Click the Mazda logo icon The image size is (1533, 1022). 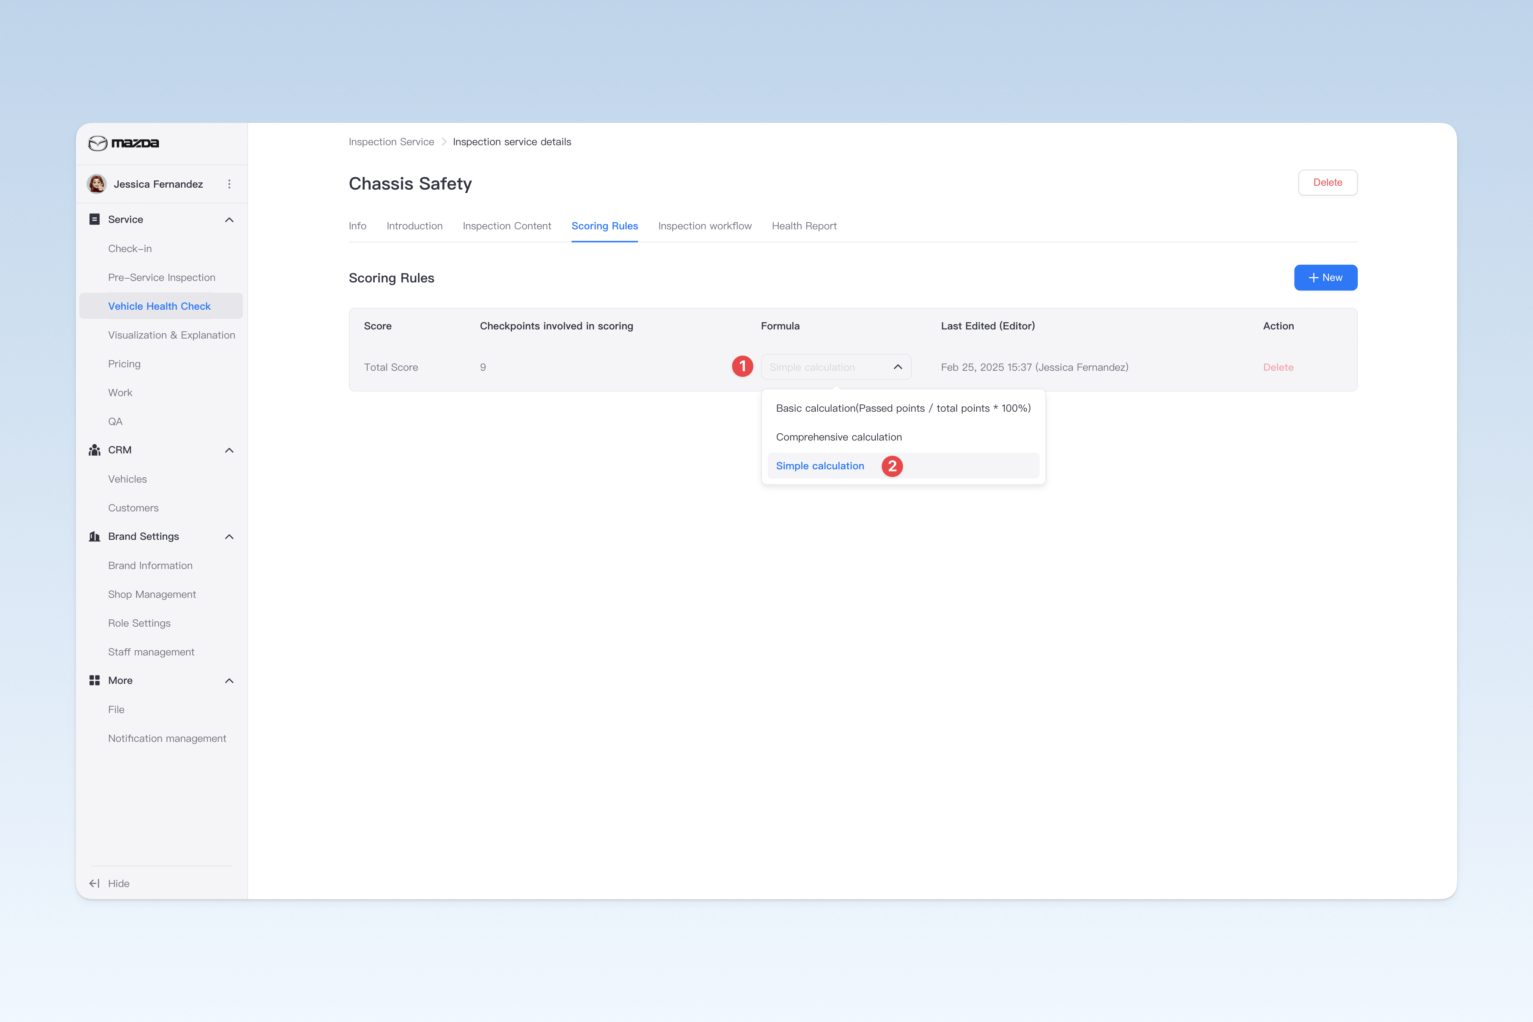(98, 143)
